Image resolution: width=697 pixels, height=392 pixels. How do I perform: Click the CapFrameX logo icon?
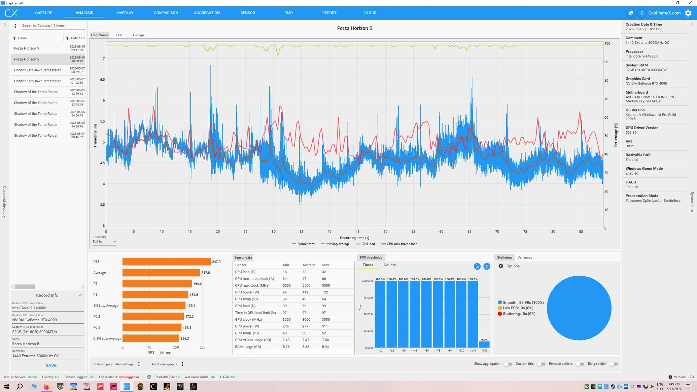click(x=11, y=13)
